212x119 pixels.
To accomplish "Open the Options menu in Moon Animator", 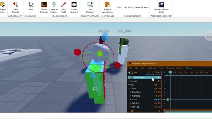I will pos(180,68).
